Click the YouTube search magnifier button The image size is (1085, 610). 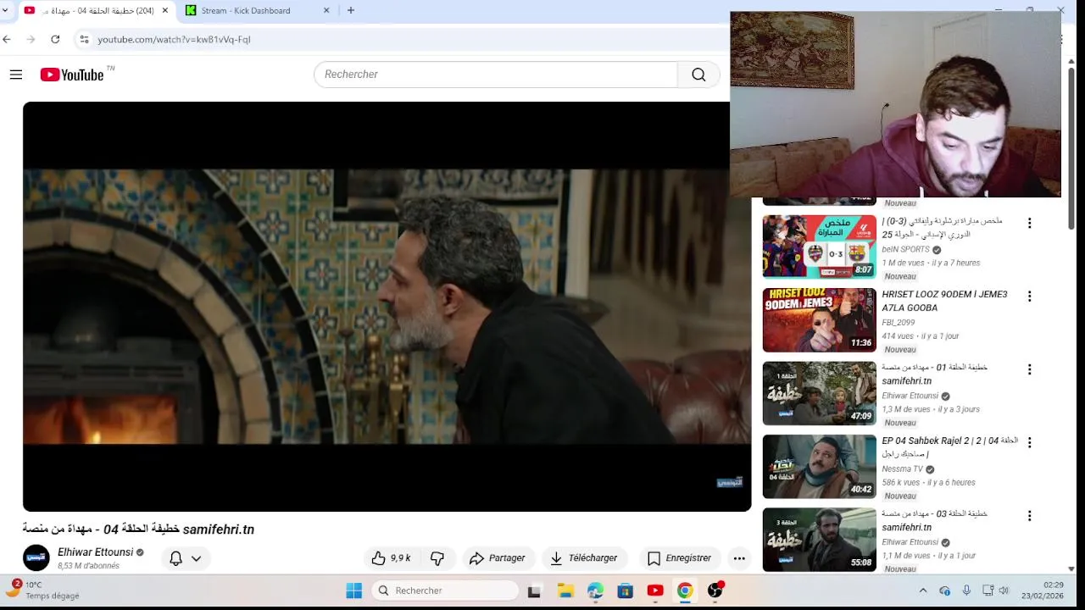(x=698, y=75)
